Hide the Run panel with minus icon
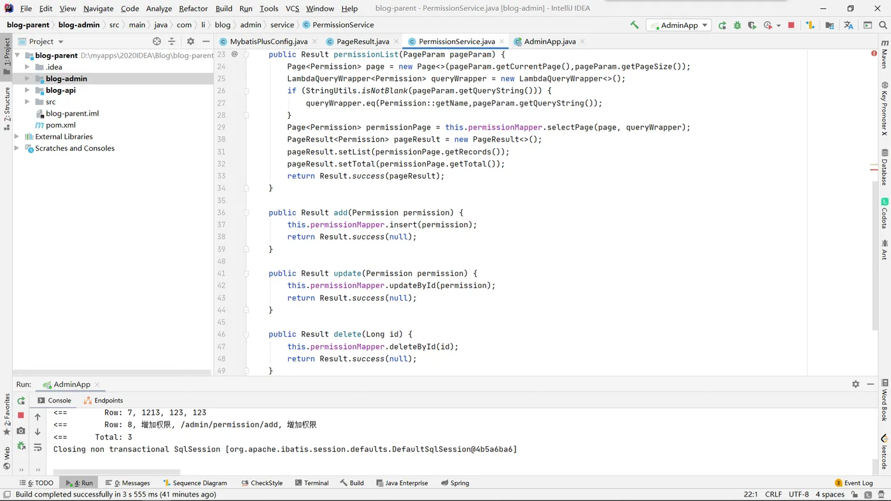This screenshot has width=891, height=501. [871, 384]
